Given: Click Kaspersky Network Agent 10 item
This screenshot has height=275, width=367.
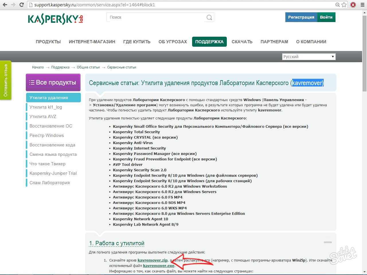Looking at the screenshot, I should pos(140,219).
